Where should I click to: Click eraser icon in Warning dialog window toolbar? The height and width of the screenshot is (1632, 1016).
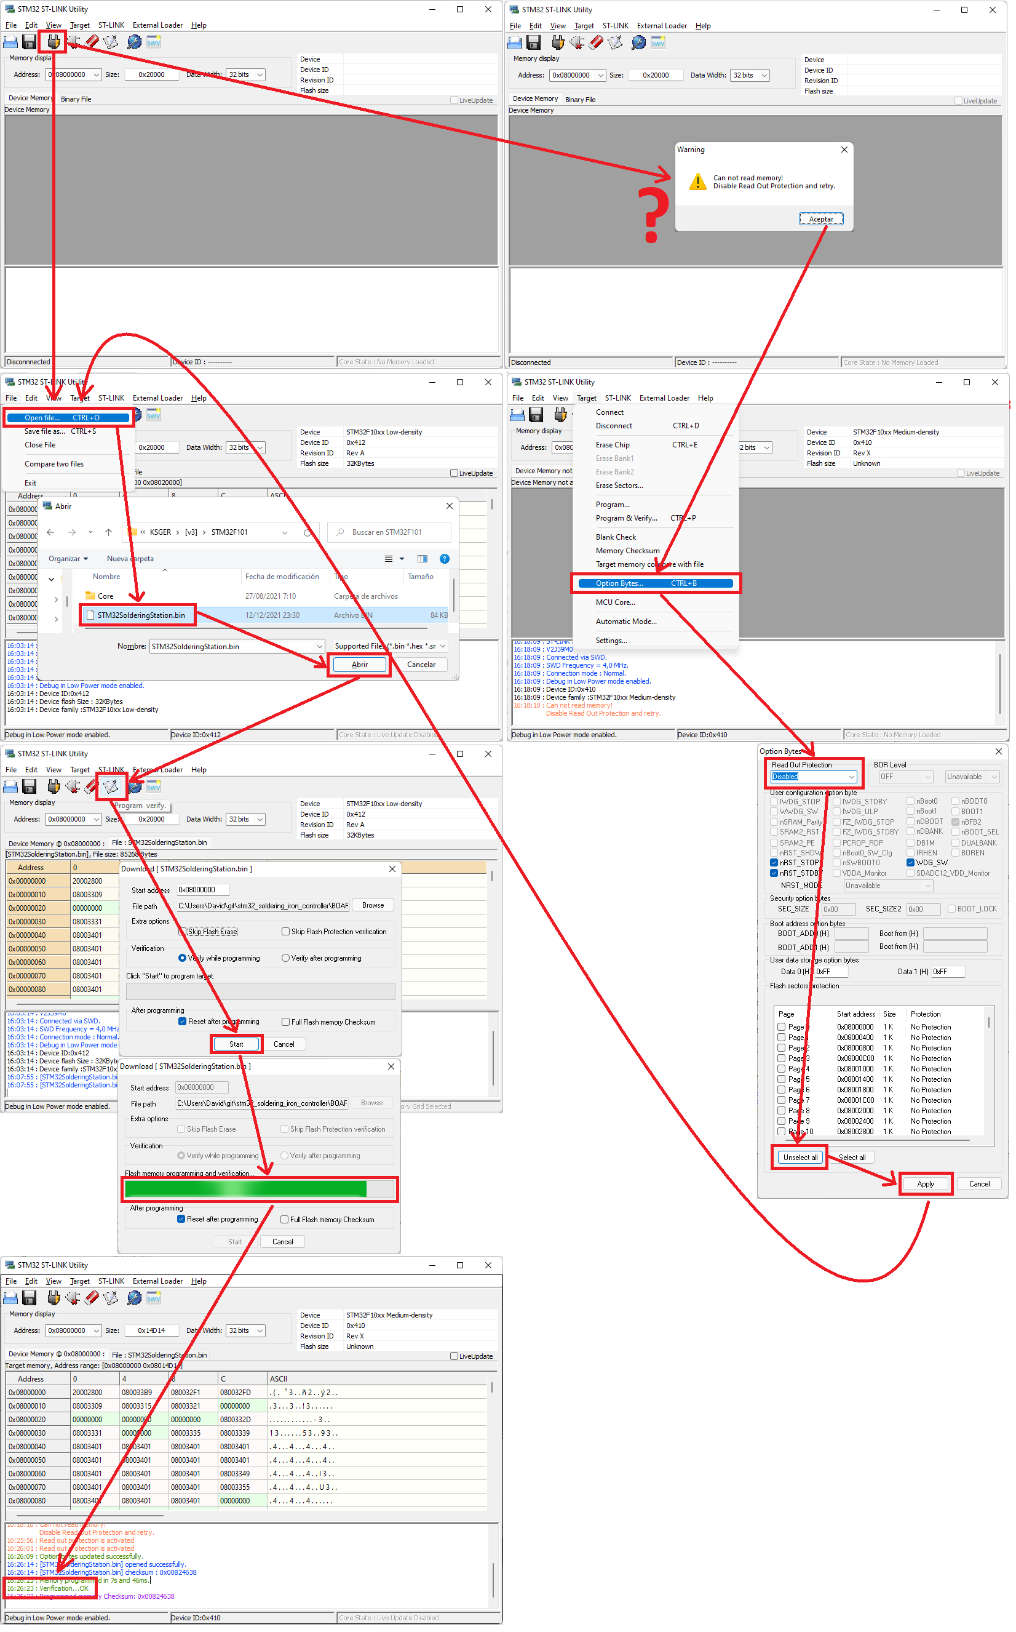pos(596,43)
